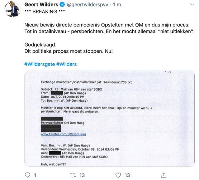The image size is (199, 180).
Task: Click the tweet text starting Nieuw bewijs
Action: tap(109, 28)
